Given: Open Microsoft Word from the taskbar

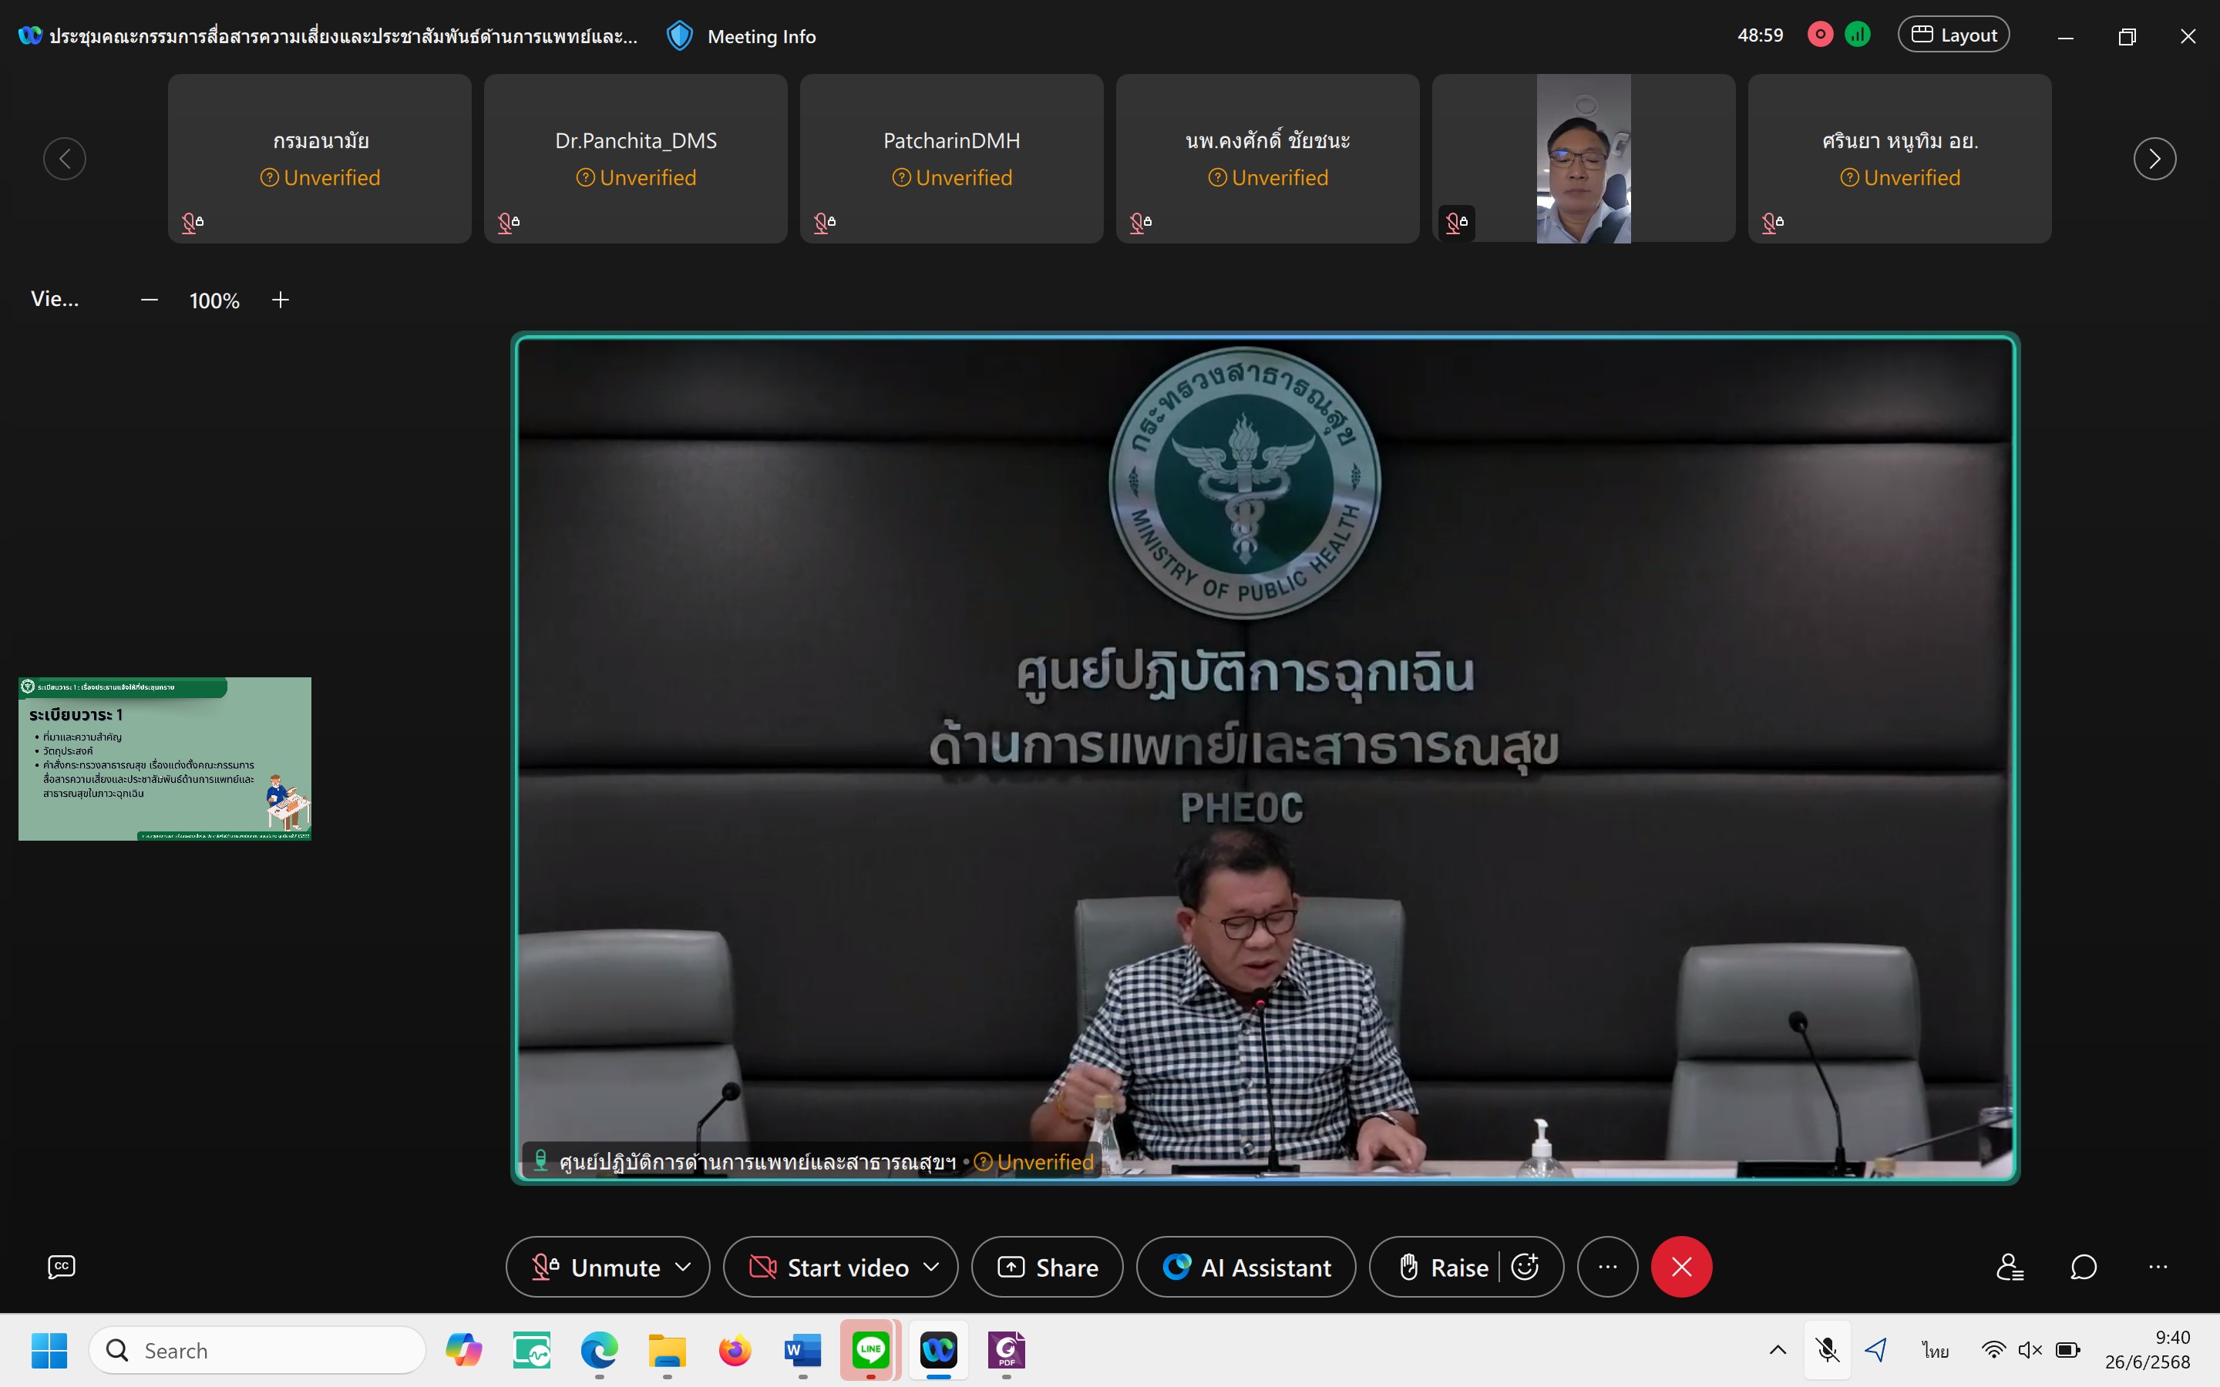Looking at the screenshot, I should pos(802,1350).
